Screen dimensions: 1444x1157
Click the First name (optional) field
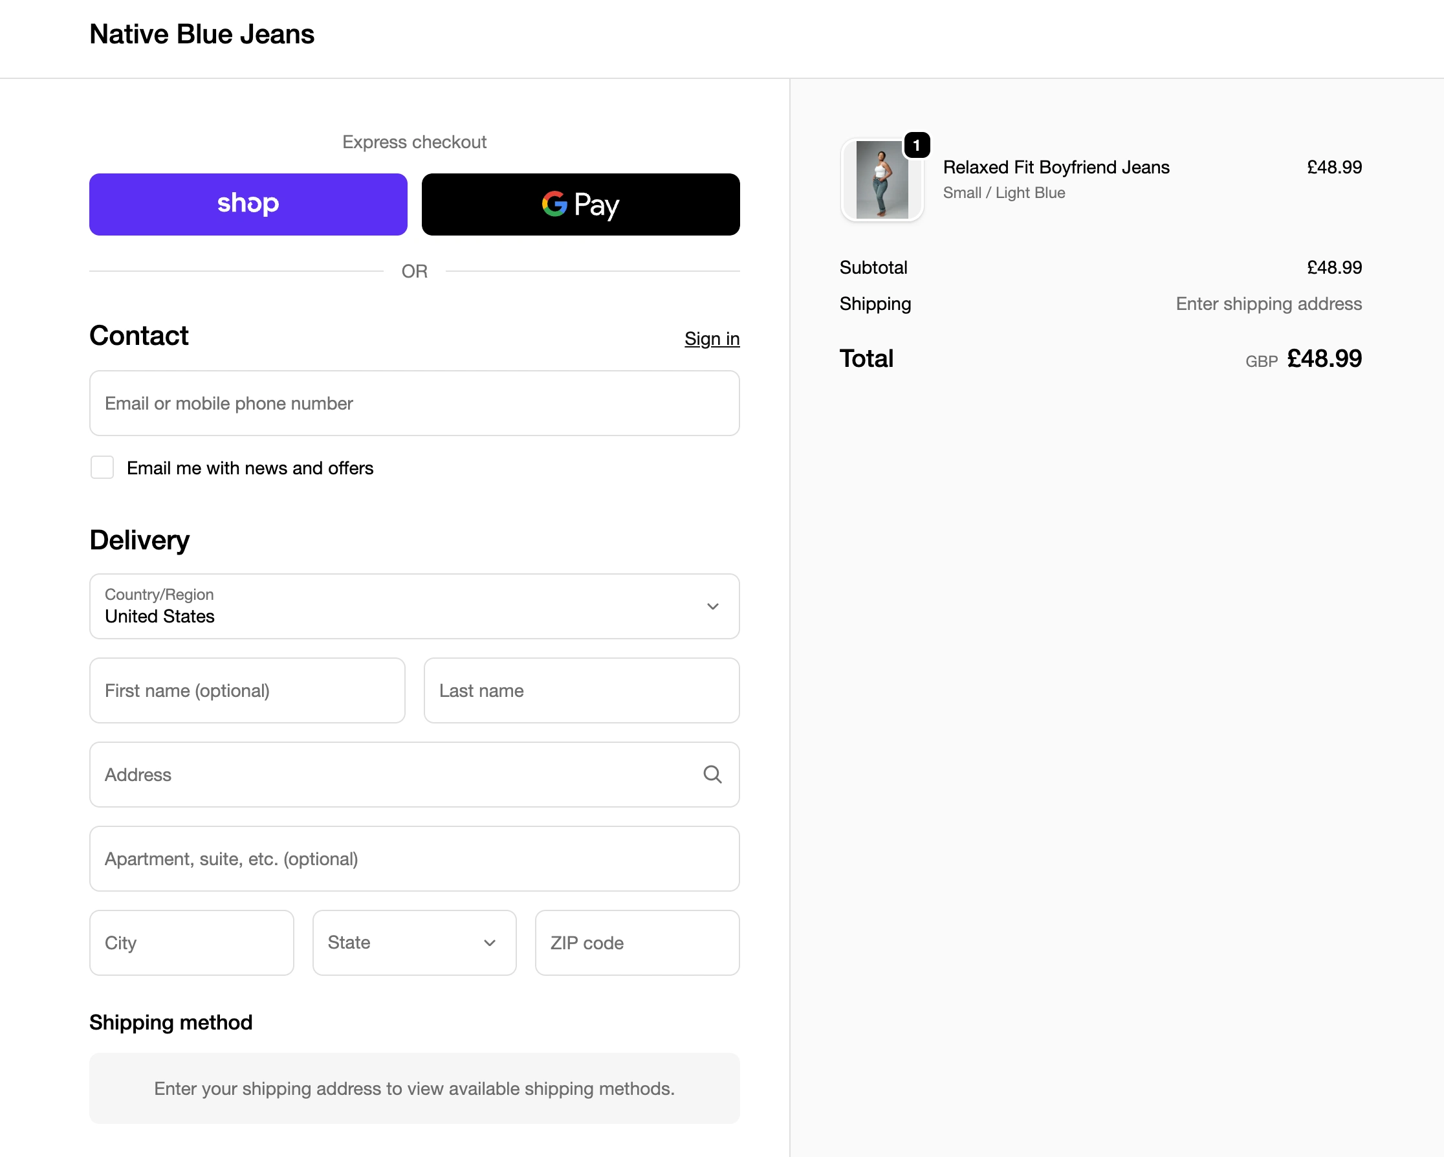pos(247,690)
